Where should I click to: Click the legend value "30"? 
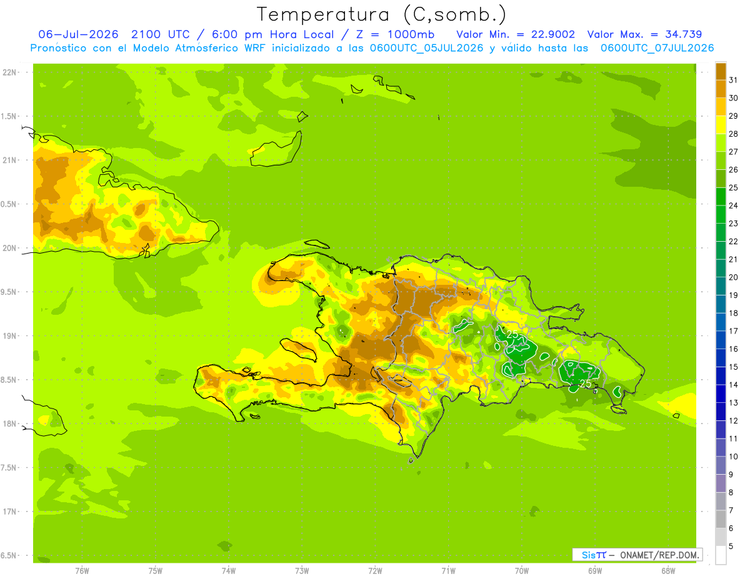click(x=733, y=98)
